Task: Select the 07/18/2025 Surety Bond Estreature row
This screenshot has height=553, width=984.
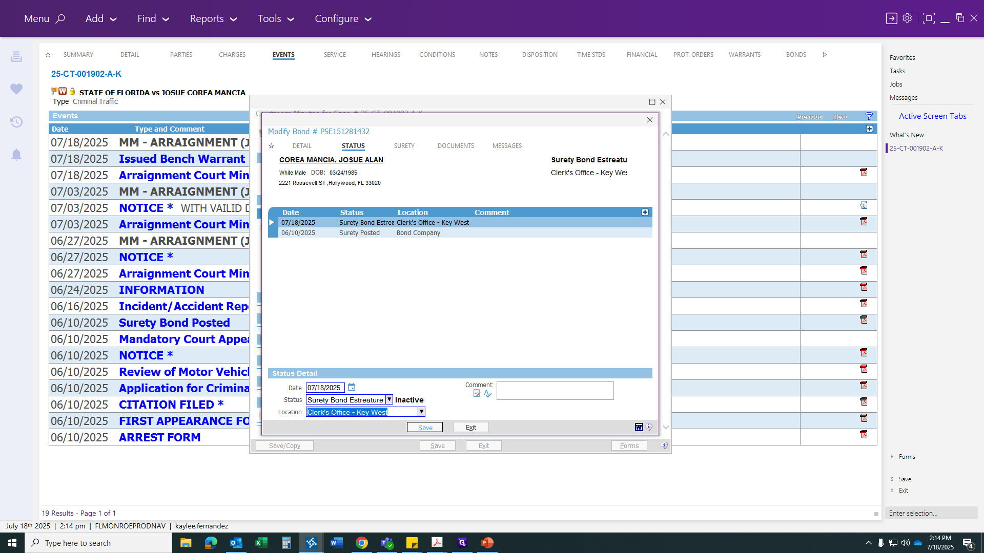Action: tap(465, 222)
